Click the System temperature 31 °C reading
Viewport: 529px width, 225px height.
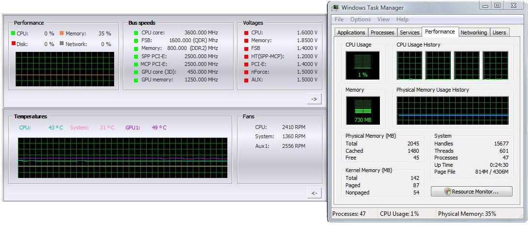107,128
